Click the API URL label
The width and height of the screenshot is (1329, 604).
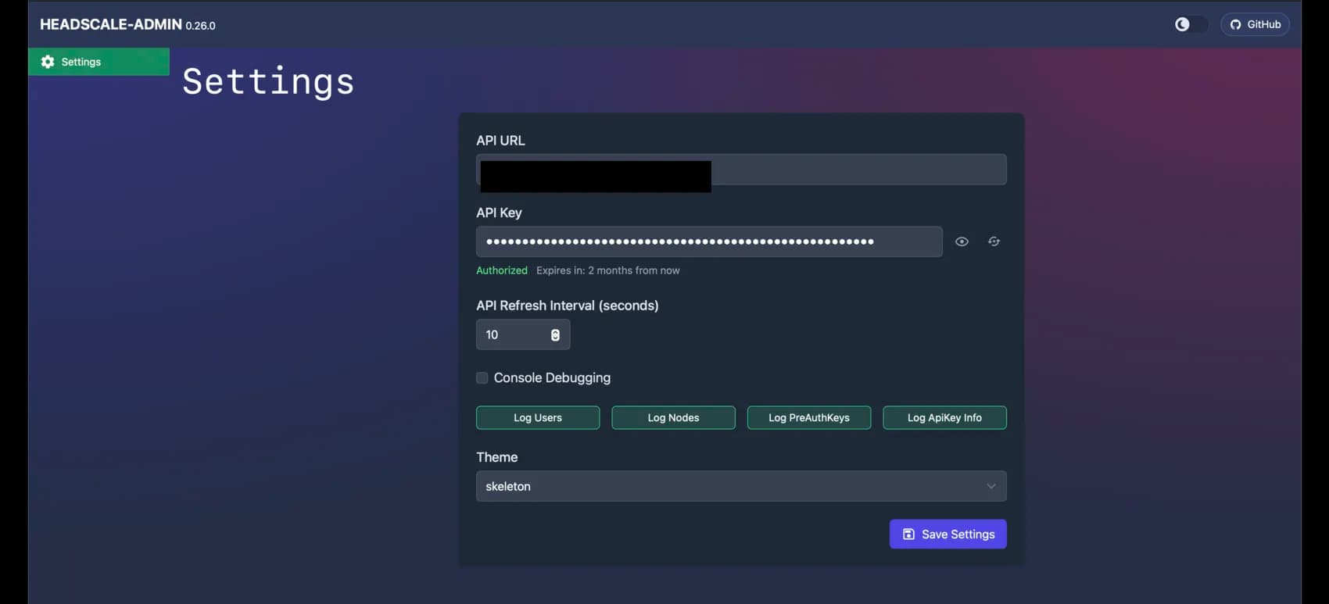tap(500, 141)
